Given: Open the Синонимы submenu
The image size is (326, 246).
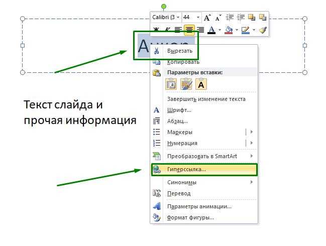Looking at the screenshot, I should click(x=204, y=182).
